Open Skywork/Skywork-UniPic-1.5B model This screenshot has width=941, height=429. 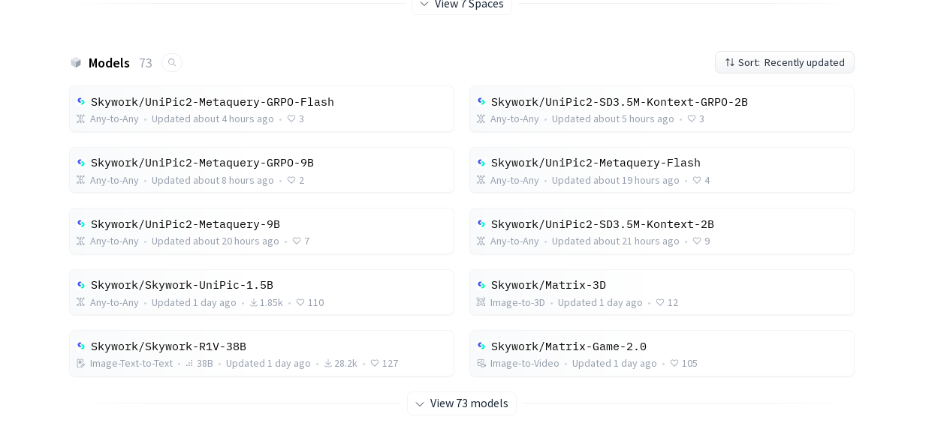pyautogui.click(x=261, y=292)
